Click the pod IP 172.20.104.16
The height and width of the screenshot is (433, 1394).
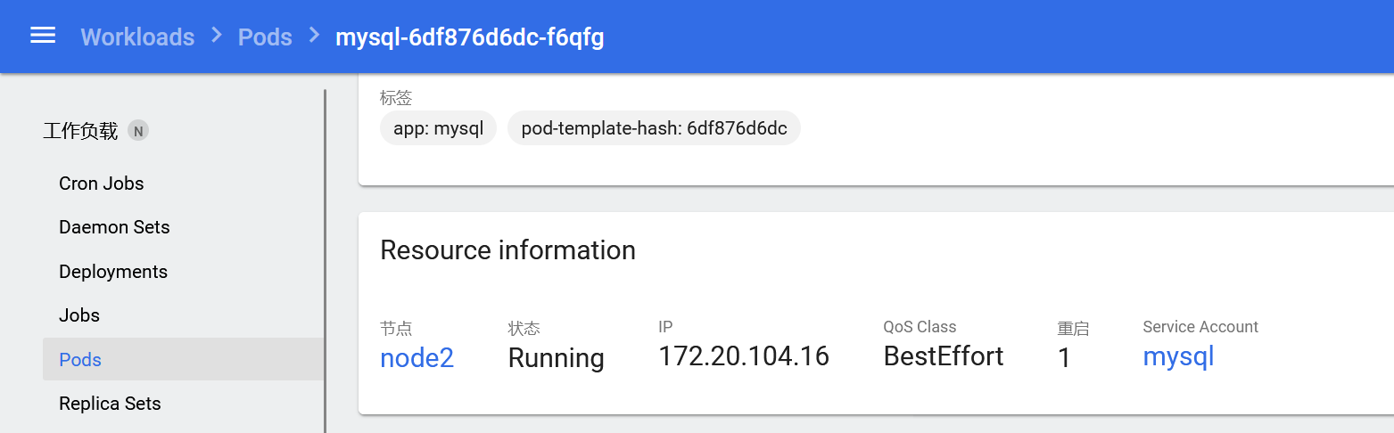(x=744, y=356)
